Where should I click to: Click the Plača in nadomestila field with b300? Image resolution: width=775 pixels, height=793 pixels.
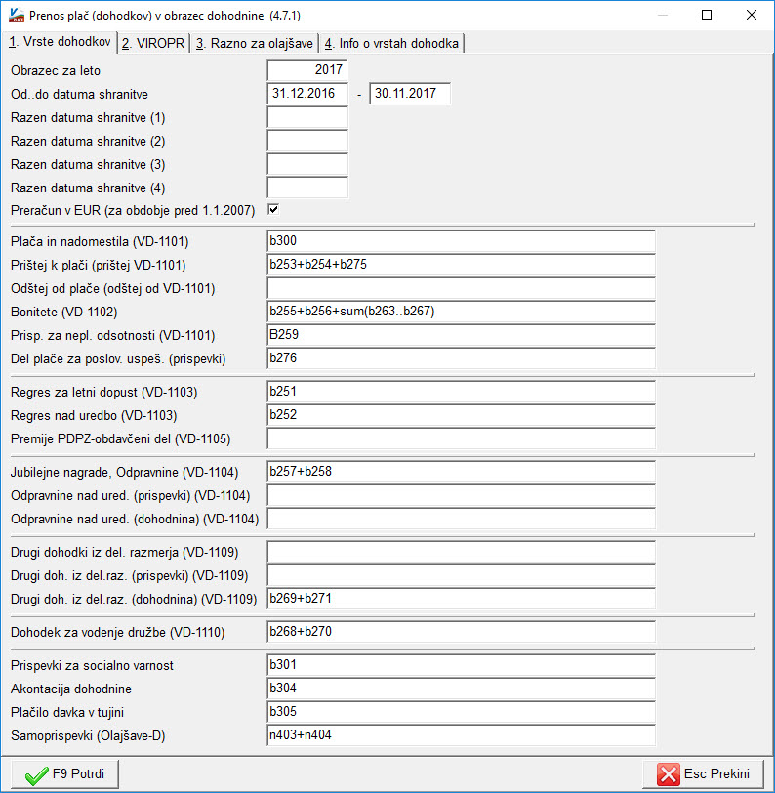pos(461,241)
